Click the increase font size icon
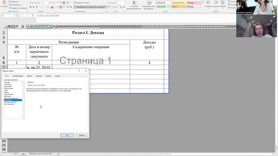The image size is (278, 156). [51, 3]
